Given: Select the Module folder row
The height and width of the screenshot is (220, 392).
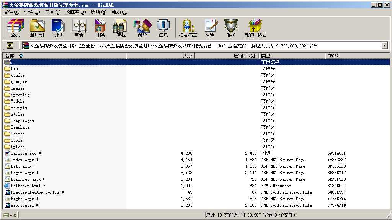Looking at the screenshot, I should point(196,101).
